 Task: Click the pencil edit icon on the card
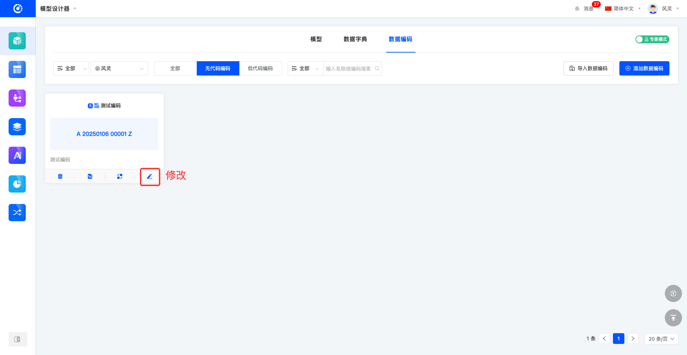click(150, 176)
